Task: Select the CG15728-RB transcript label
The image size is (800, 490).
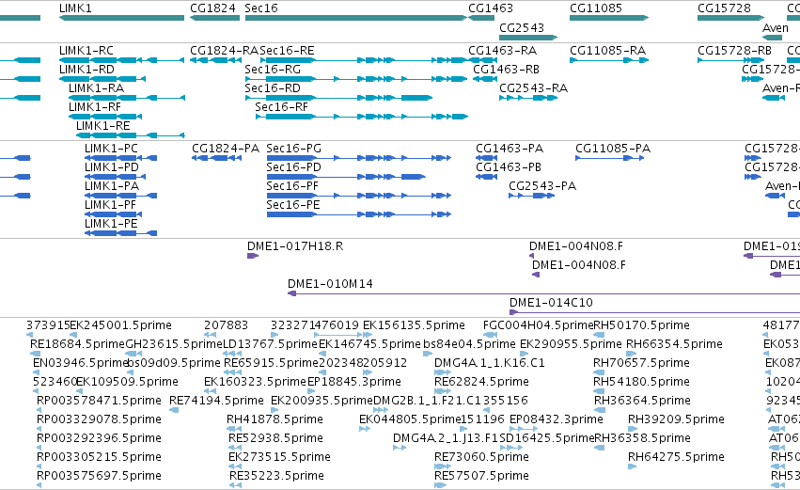Action: [x=735, y=51]
